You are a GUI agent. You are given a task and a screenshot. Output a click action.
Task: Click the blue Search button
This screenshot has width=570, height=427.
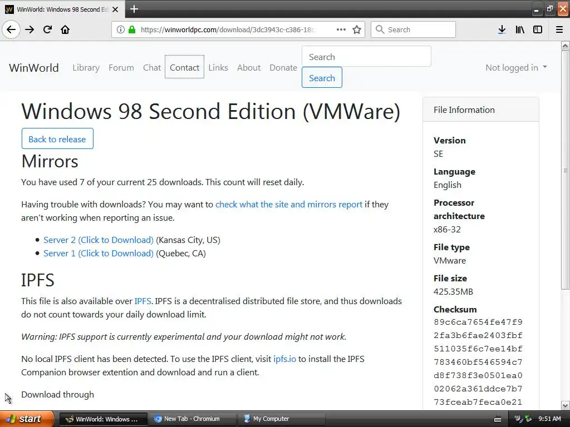tap(322, 78)
